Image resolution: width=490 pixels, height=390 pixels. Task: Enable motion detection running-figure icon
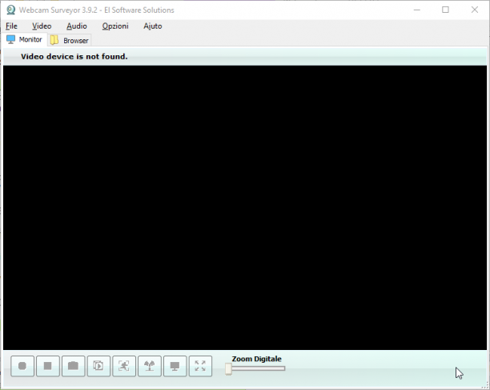[x=124, y=366]
